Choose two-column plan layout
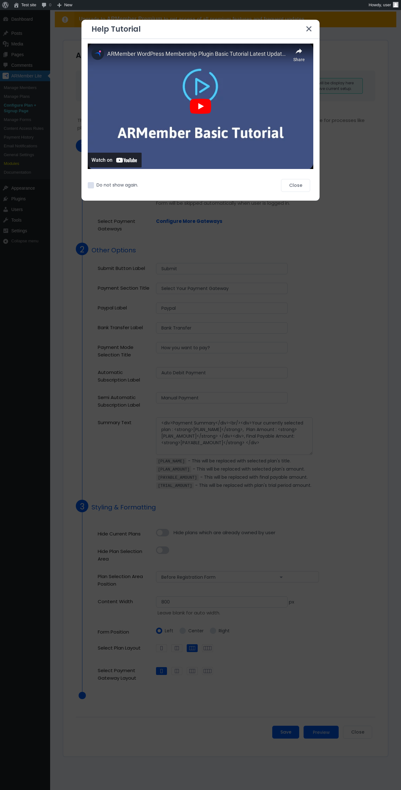Image resolution: width=401 pixels, height=790 pixels. coord(177,648)
